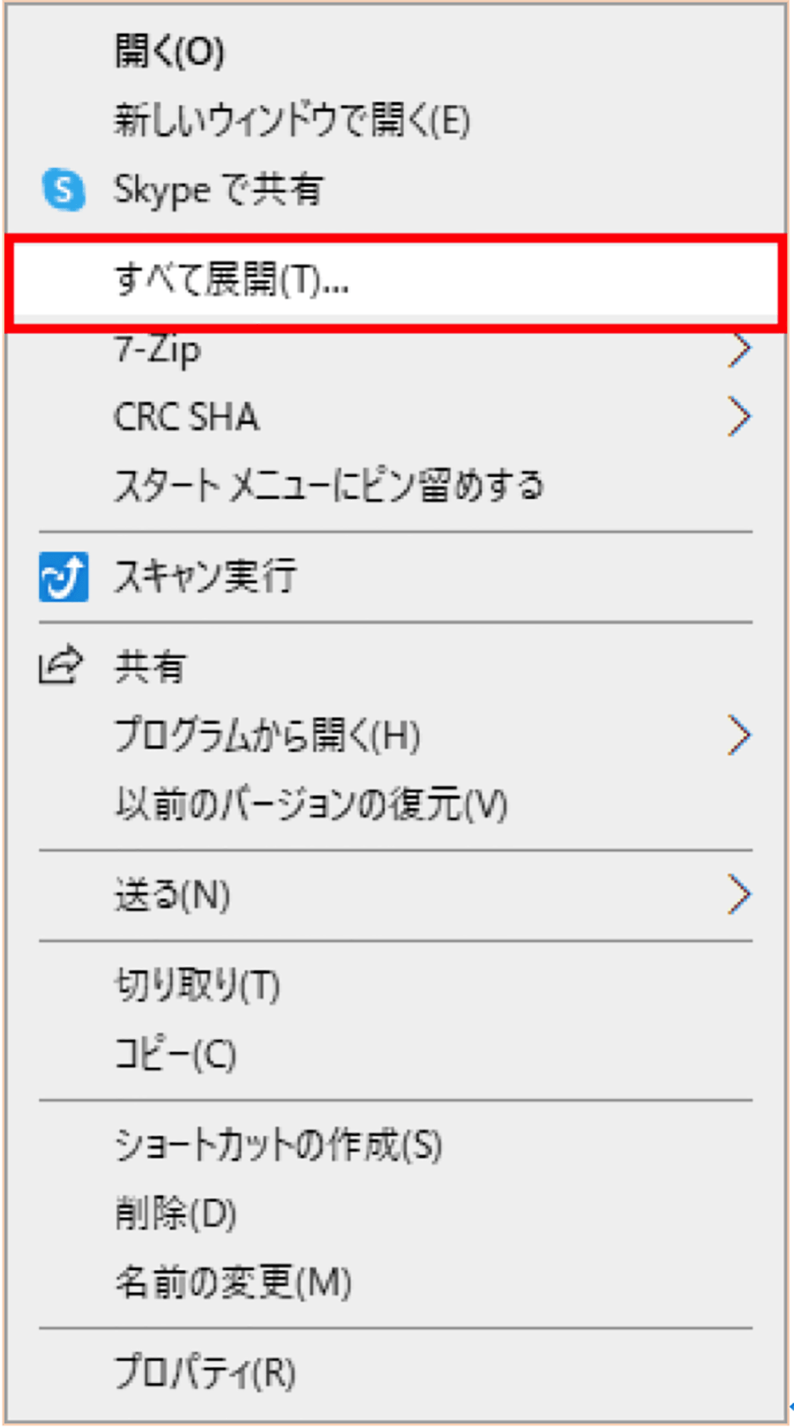Click the scan icon next to スキャン実行

[x=64, y=577]
